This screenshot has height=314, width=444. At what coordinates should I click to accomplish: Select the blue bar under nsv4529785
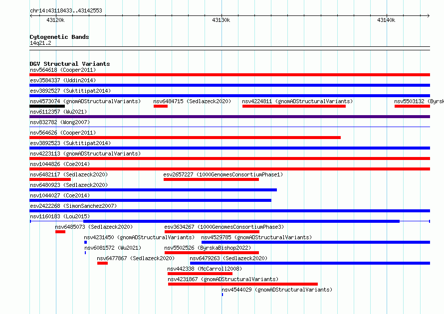click(316, 242)
